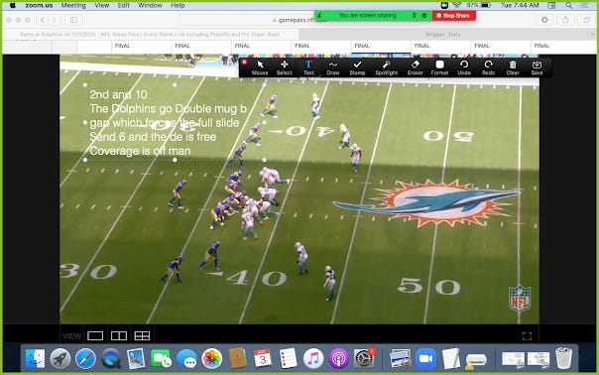Switch to single view layout

pos(95,335)
